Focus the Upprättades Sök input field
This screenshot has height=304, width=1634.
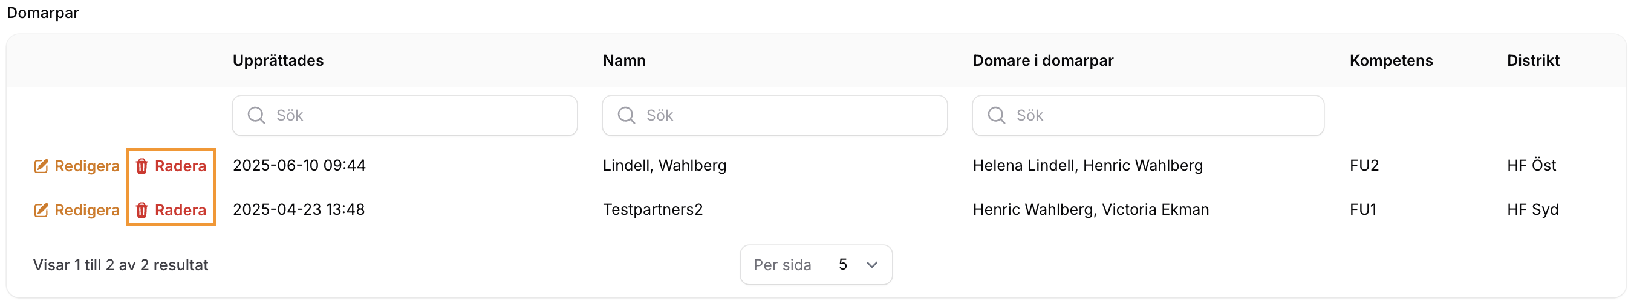(405, 115)
